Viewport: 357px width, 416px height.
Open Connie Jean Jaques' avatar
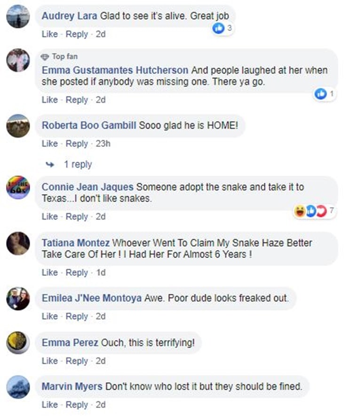[x=18, y=188]
